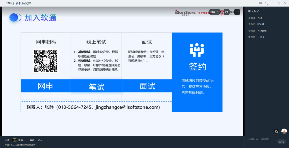This screenshot has width=289, height=148.
Task: Restore the window using the title bar button
Action: 279,3
